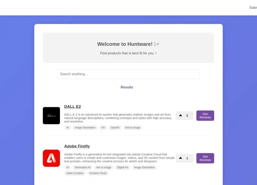Image resolution: width=257 pixels, height=185 pixels.
Task: Click the DALL-E 2 logo icon
Action: pyautogui.click(x=52, y=115)
